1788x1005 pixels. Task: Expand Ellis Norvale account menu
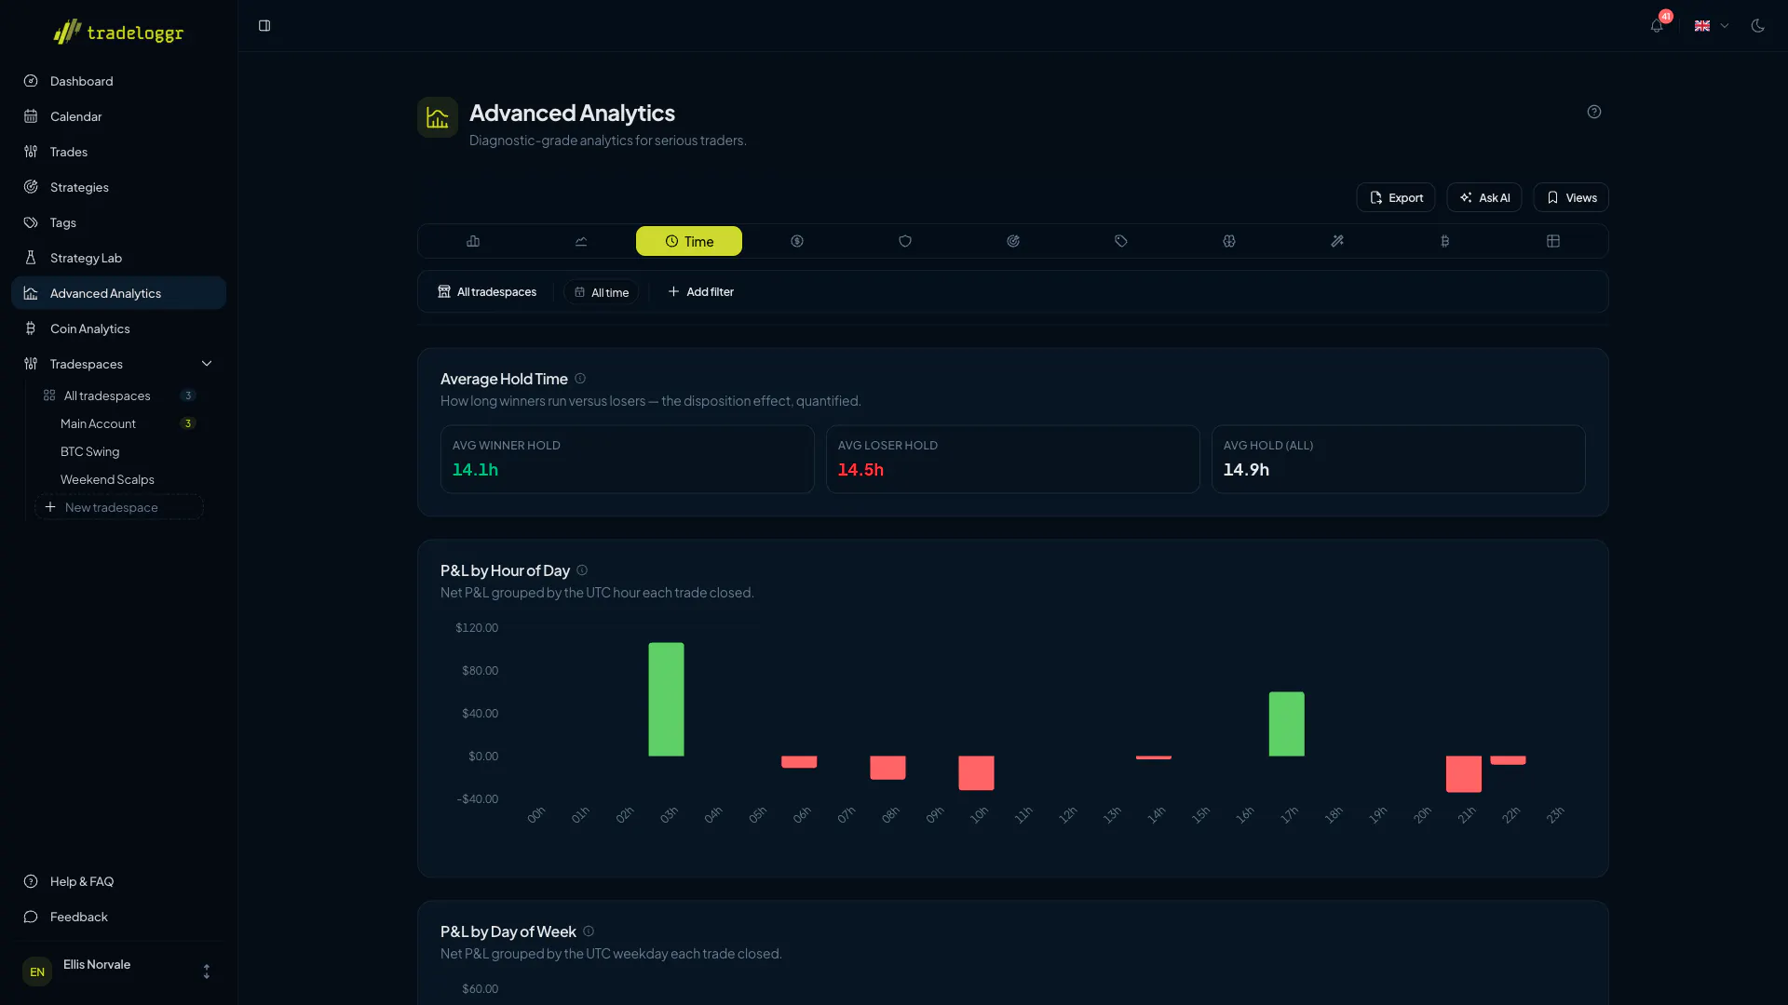(118, 971)
